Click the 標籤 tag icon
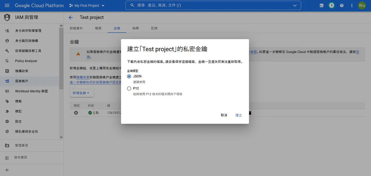Image resolution: width=371 pixels, height=176 pixels. pos(7,101)
